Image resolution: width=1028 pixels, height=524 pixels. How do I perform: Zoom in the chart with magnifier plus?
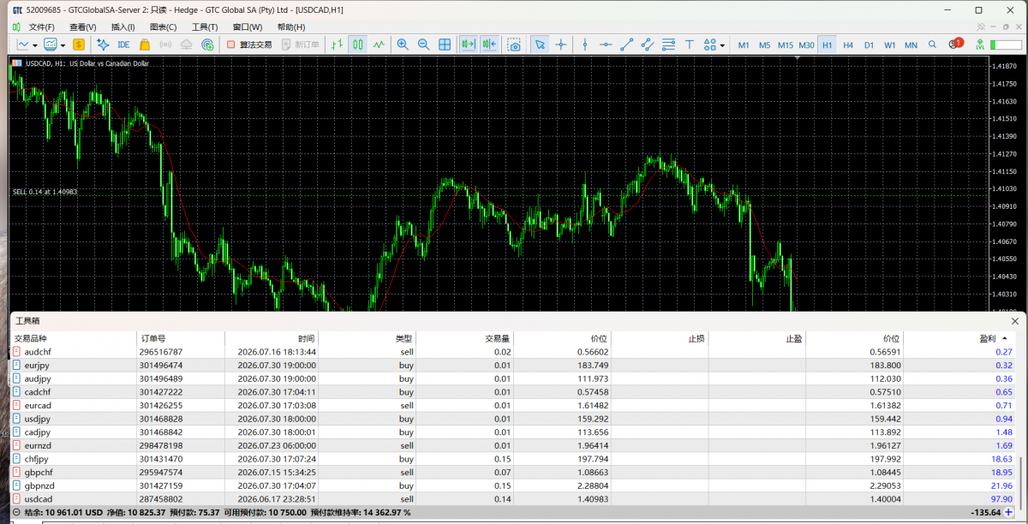point(403,45)
